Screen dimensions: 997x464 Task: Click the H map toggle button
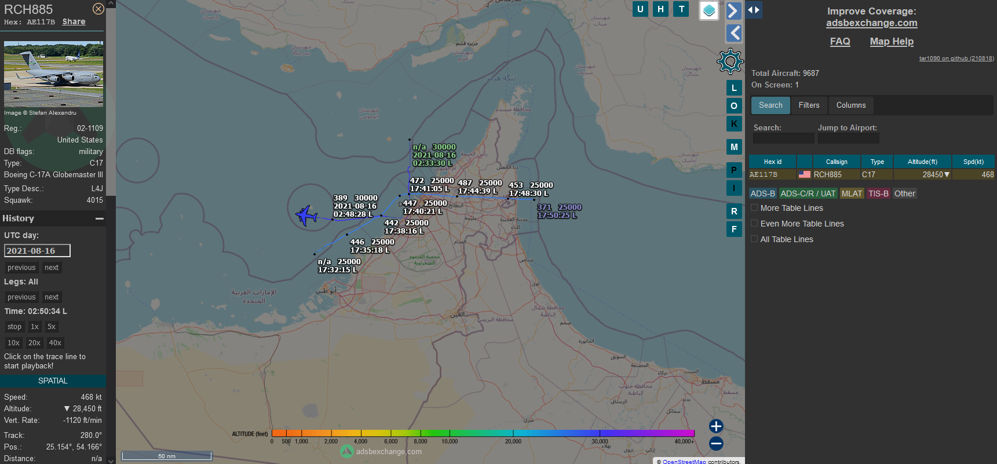coord(660,9)
